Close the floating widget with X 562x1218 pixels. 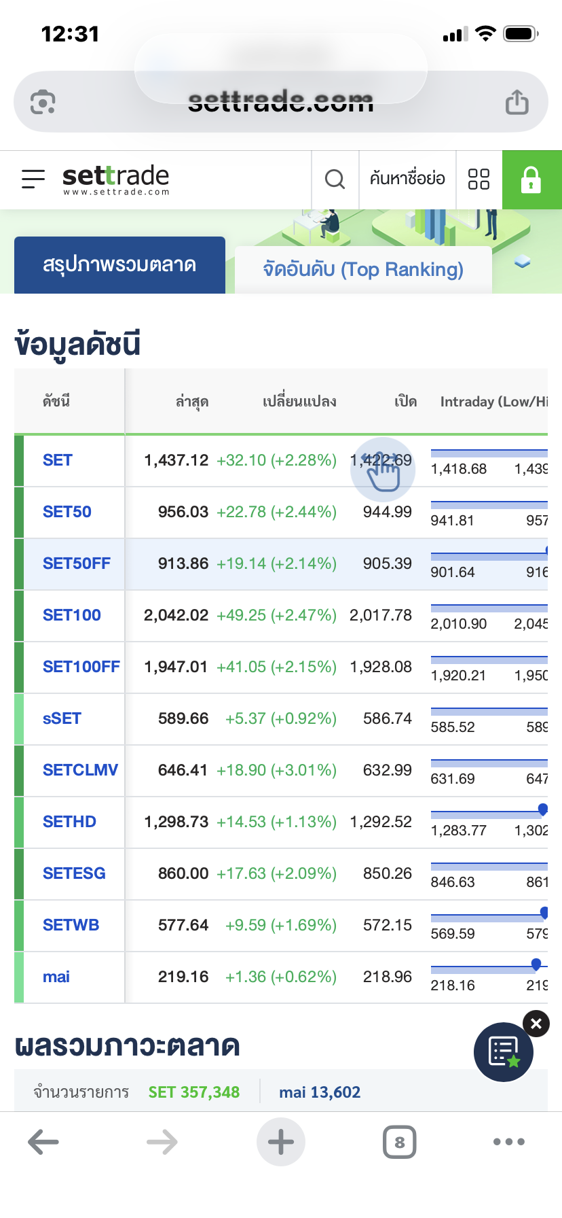(536, 1024)
